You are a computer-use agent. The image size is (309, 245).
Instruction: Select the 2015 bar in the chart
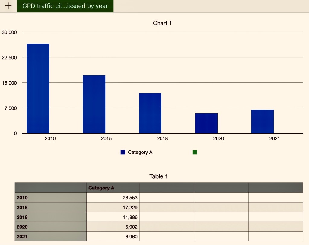click(x=94, y=104)
